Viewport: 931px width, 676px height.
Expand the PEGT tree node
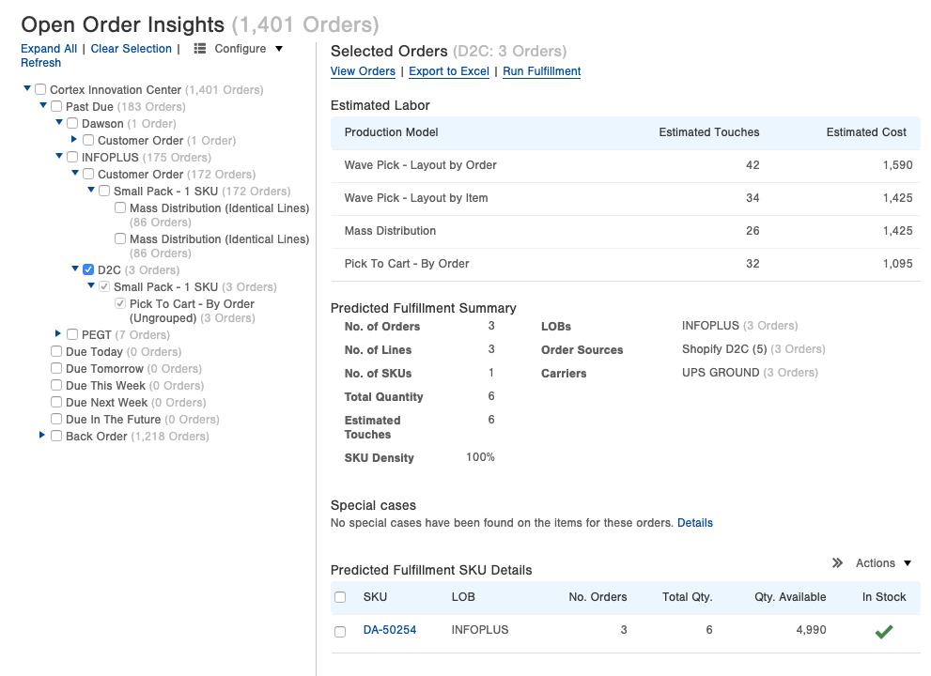(x=58, y=333)
